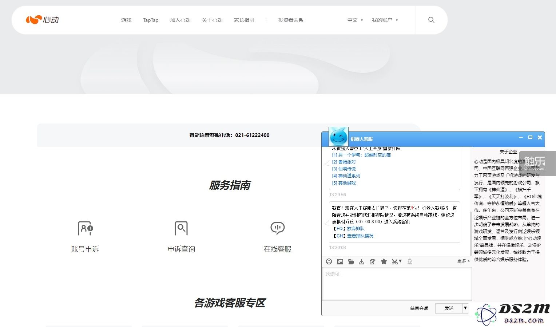Choose the 香肠派对 option
Image resolution: width=556 pixels, height=327 pixels.
click(x=344, y=162)
